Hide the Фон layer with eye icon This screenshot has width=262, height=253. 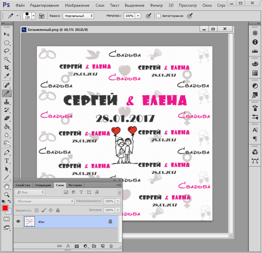(18, 222)
